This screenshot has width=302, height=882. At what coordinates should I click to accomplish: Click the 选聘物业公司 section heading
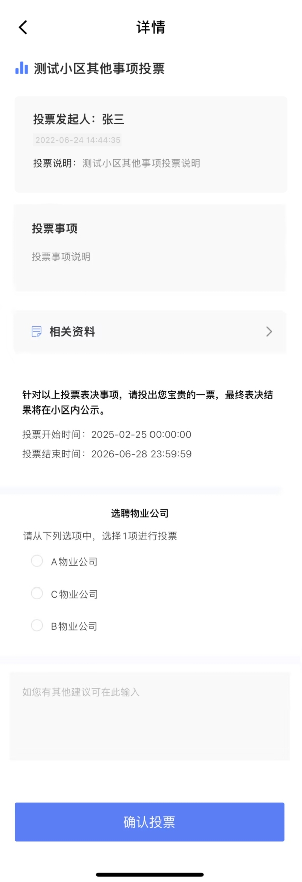[x=139, y=513]
